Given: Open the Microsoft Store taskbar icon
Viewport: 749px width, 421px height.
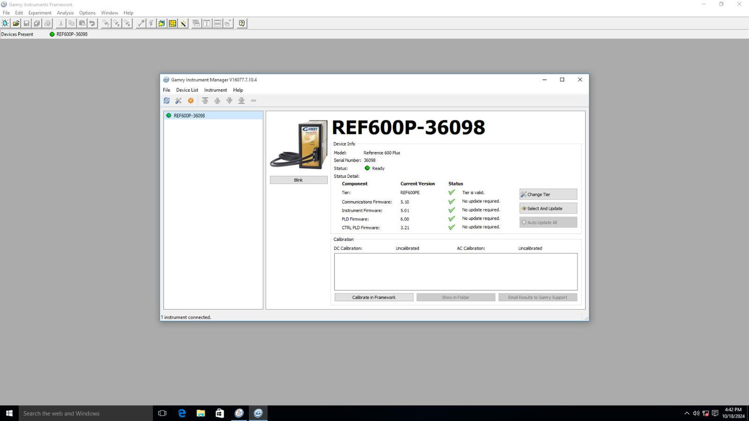Looking at the screenshot, I should pyautogui.click(x=220, y=413).
